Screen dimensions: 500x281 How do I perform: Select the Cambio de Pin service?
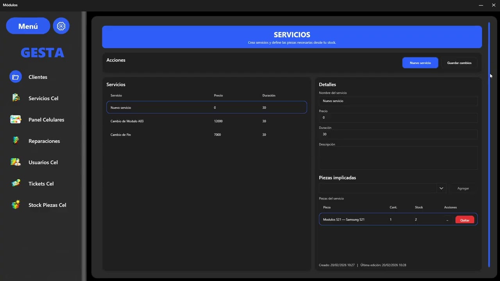point(207,135)
